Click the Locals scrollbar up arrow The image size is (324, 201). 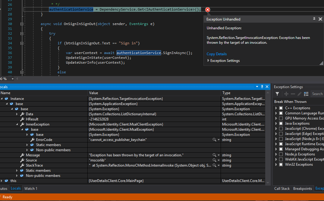pyautogui.click(x=268, y=93)
